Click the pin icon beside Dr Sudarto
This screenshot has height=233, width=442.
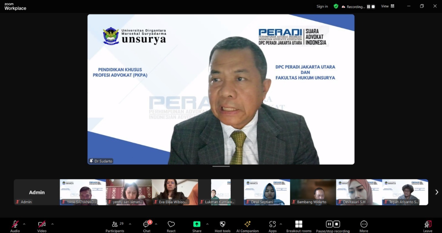pos(91,161)
